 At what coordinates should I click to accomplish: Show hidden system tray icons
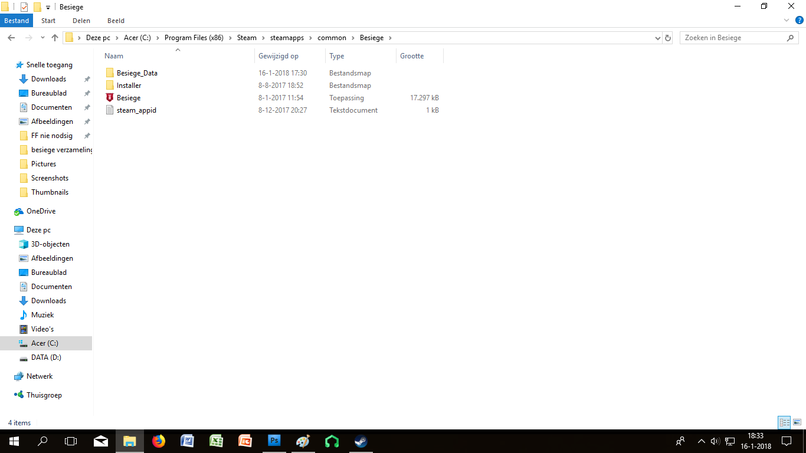pos(702,441)
